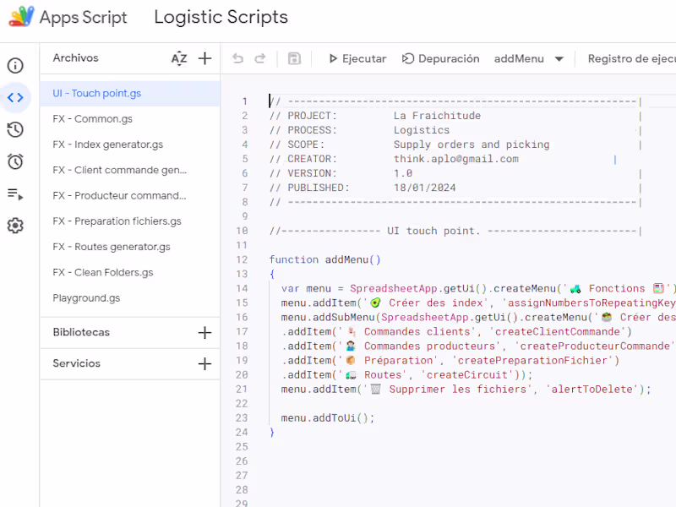The image size is (676, 507).
Task: Open Project Settings gear icon
Action: tap(15, 226)
